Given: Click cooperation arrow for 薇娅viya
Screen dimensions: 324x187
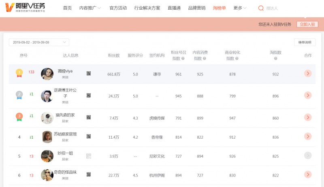Looking at the screenshot, I should click(x=308, y=73).
